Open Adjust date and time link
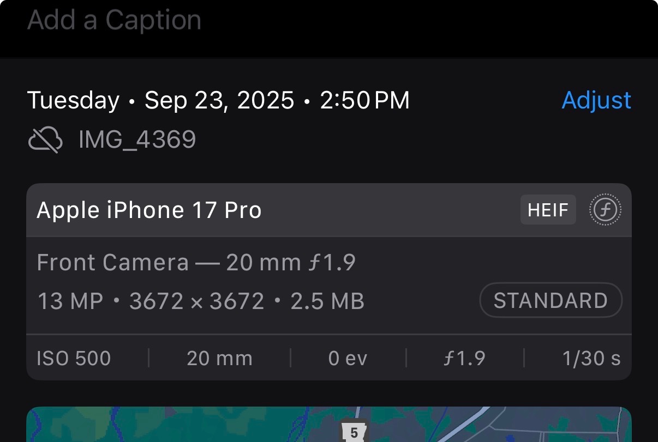Viewport: 658px width, 442px height. click(x=596, y=101)
